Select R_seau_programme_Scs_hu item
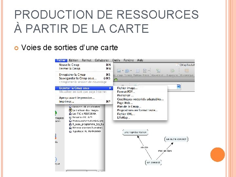236x177 pixels. [88, 124]
